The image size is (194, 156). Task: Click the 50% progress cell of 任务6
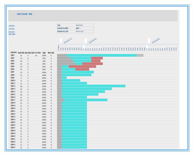(44, 69)
